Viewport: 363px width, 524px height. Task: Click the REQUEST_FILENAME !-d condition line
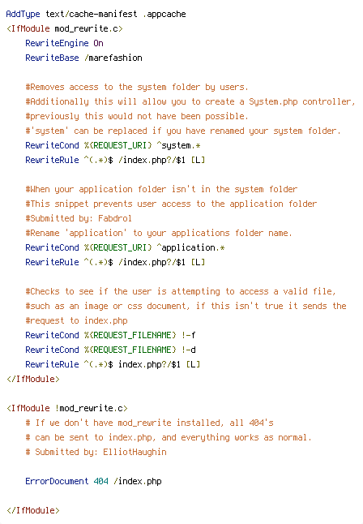[110, 350]
